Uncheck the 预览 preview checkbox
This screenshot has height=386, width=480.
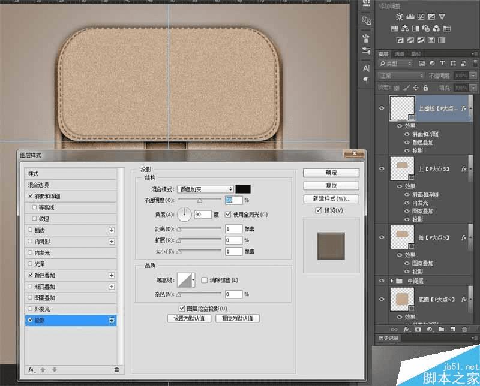point(319,210)
